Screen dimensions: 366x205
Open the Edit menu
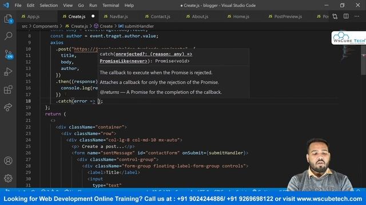[x=30, y=5]
